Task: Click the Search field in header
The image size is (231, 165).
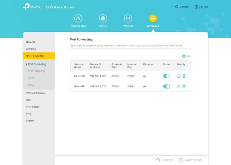Action: pos(182,7)
